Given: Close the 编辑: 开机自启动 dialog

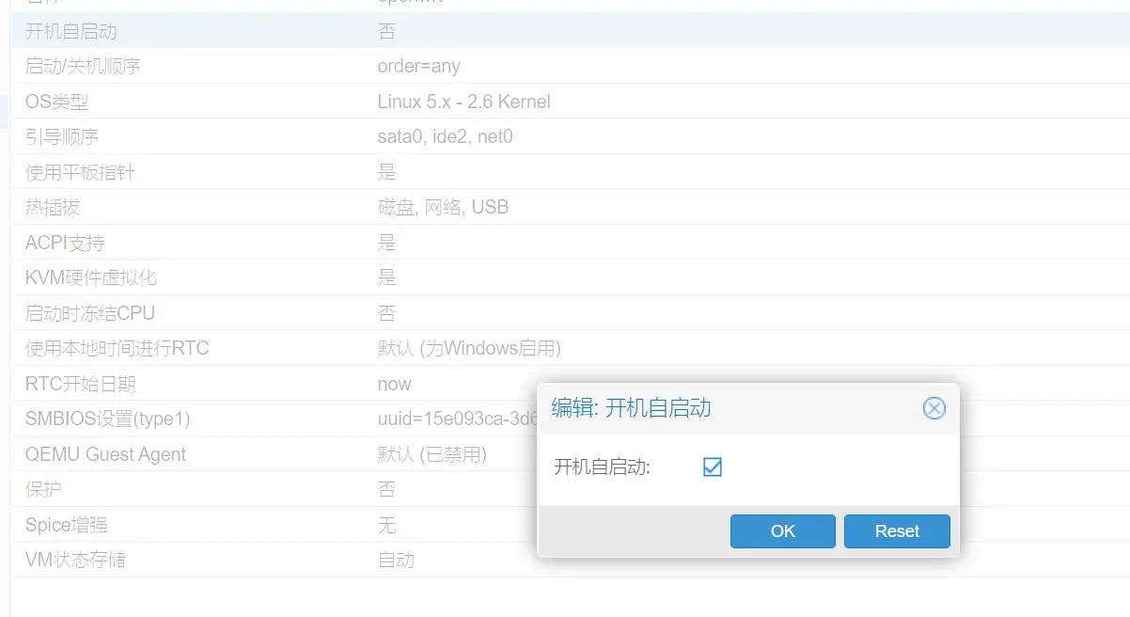Looking at the screenshot, I should [x=934, y=408].
